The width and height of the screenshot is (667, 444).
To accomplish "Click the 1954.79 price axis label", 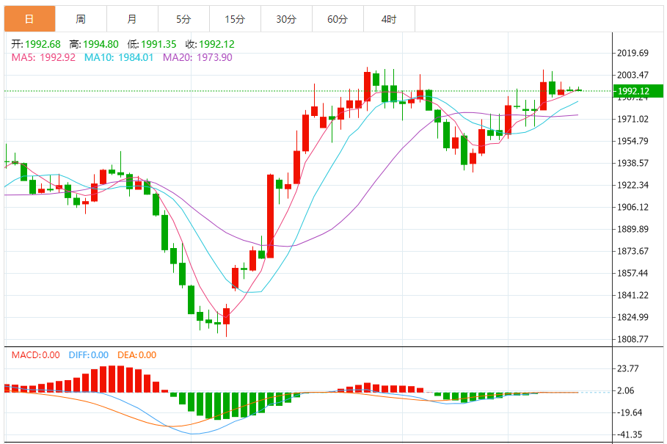I will click(x=633, y=141).
